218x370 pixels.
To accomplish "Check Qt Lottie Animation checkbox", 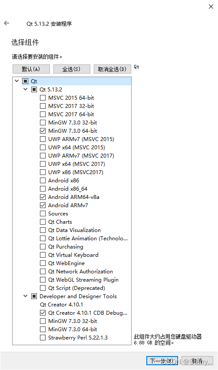I will pos(43,239).
